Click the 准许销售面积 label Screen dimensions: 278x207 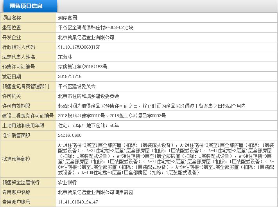[16, 135]
